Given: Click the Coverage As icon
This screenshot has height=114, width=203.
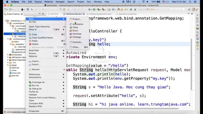Looking at the screenshot, I should point(30,82).
